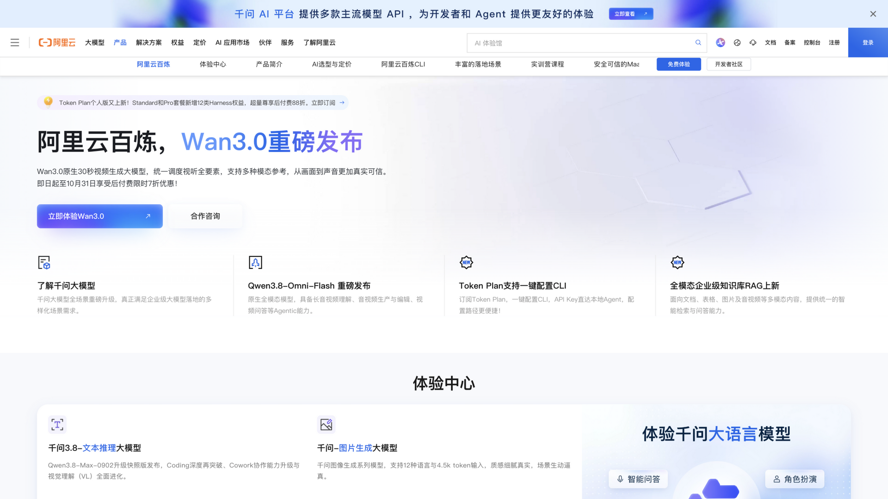
Task: Click the search magnifier icon
Action: [698, 43]
